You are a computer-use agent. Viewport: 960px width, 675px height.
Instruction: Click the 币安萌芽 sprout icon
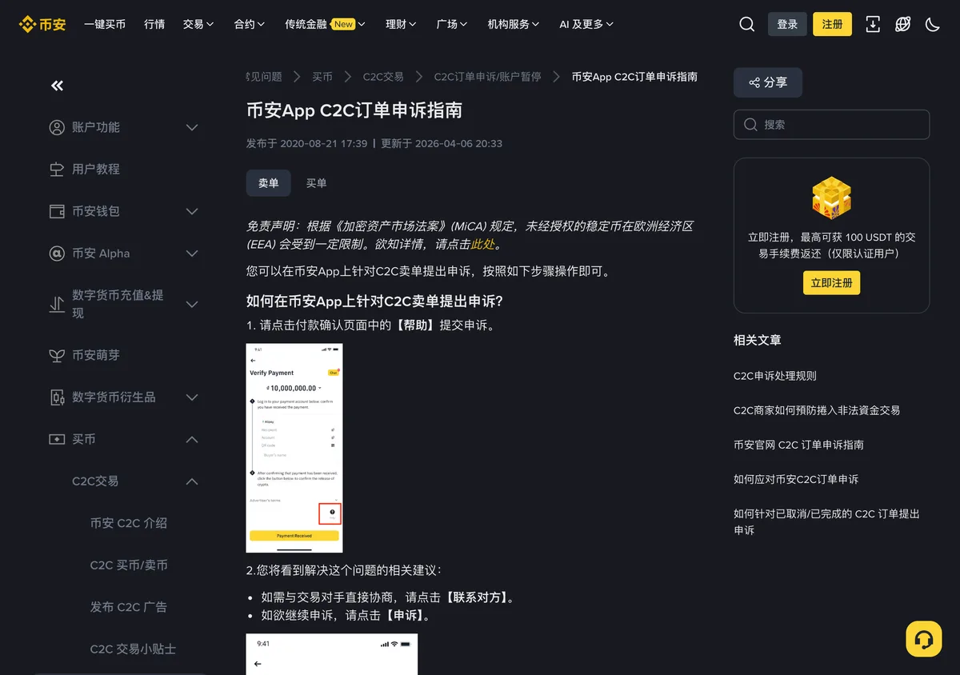[x=57, y=355]
